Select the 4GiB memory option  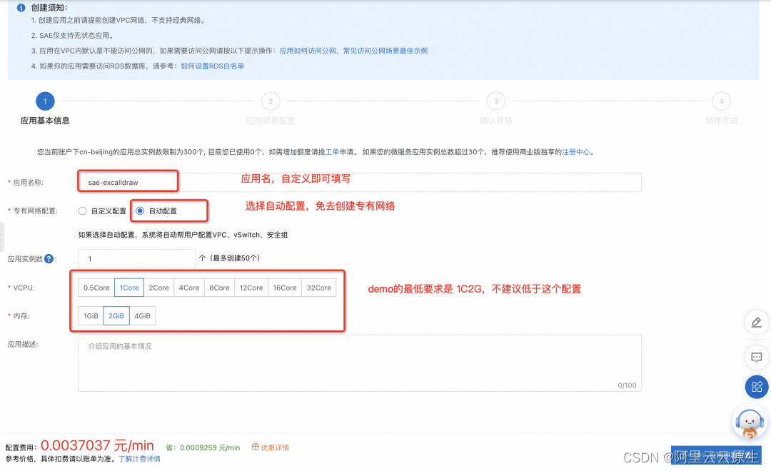pyautogui.click(x=142, y=315)
